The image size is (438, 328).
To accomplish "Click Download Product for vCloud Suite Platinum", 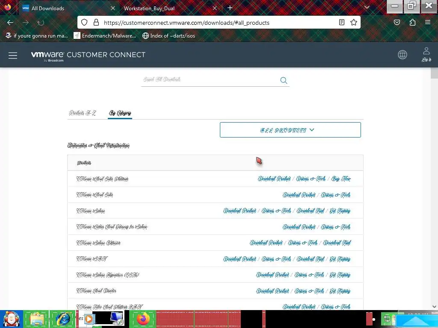I will (x=274, y=179).
